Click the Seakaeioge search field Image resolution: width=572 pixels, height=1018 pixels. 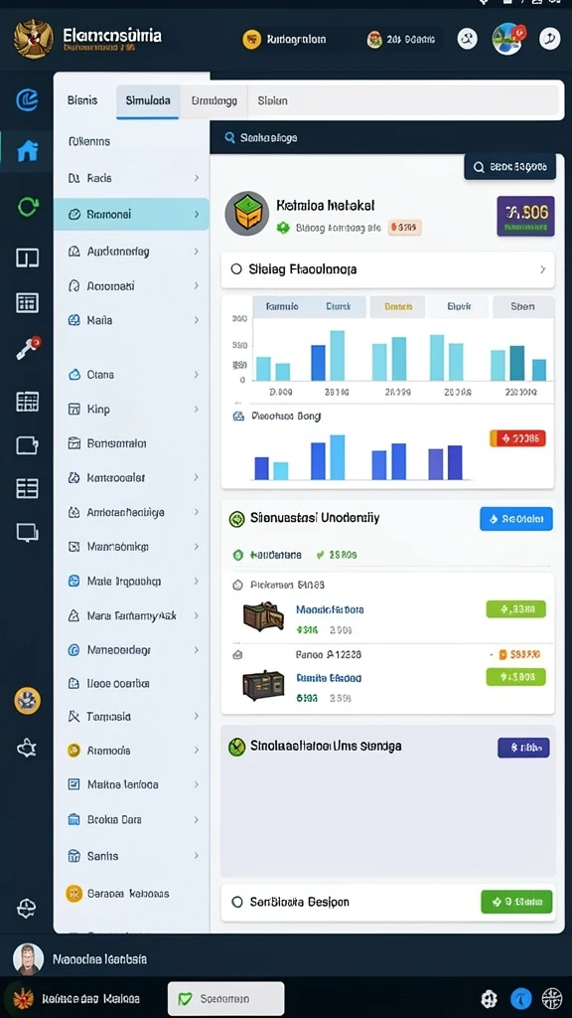(387, 137)
